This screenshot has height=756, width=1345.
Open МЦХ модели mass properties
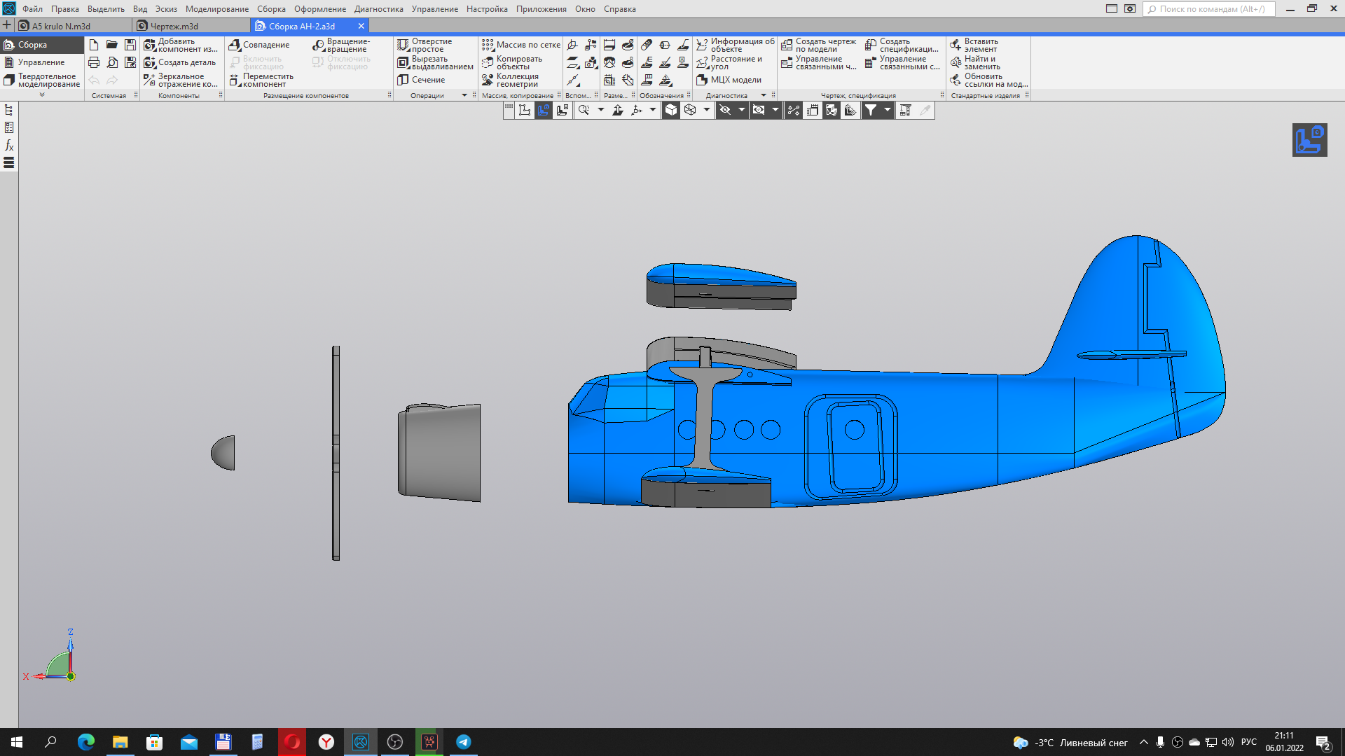click(729, 80)
